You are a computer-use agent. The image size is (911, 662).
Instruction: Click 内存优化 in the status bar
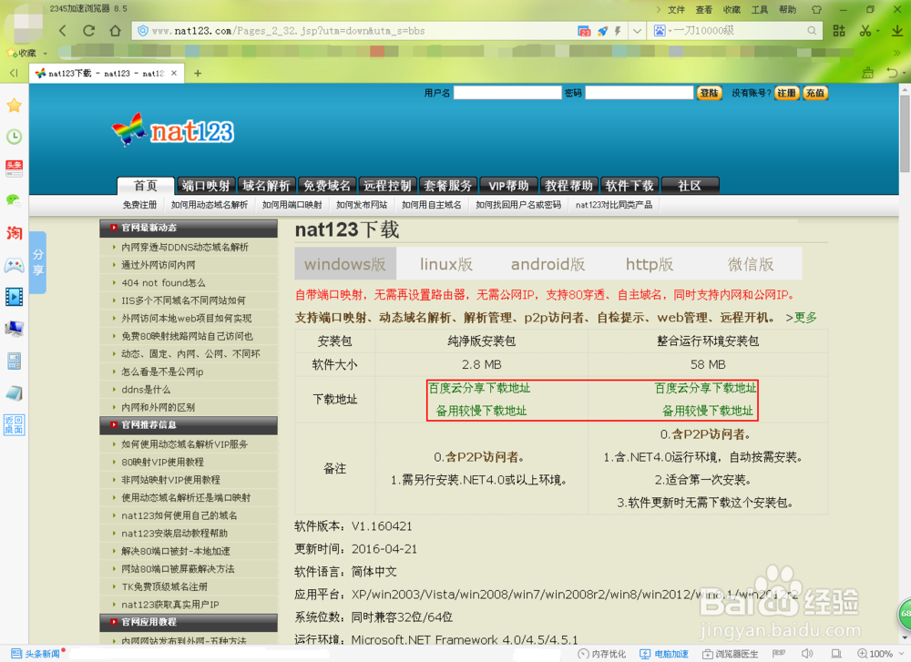(x=602, y=654)
